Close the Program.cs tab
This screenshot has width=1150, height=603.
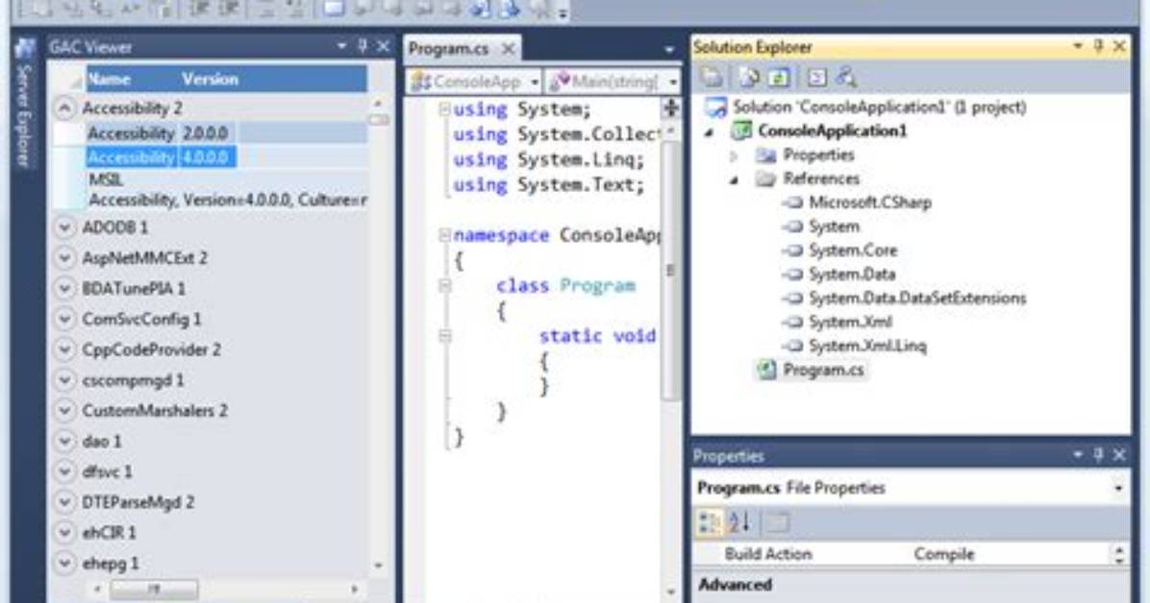click(508, 49)
